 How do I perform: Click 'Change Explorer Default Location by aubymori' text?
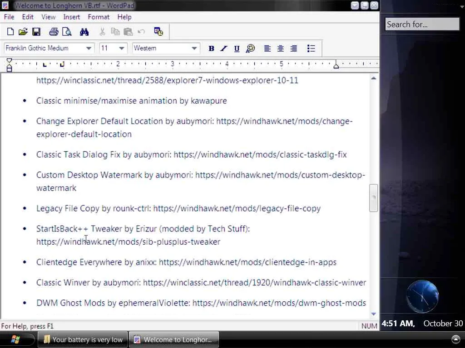click(x=124, y=121)
